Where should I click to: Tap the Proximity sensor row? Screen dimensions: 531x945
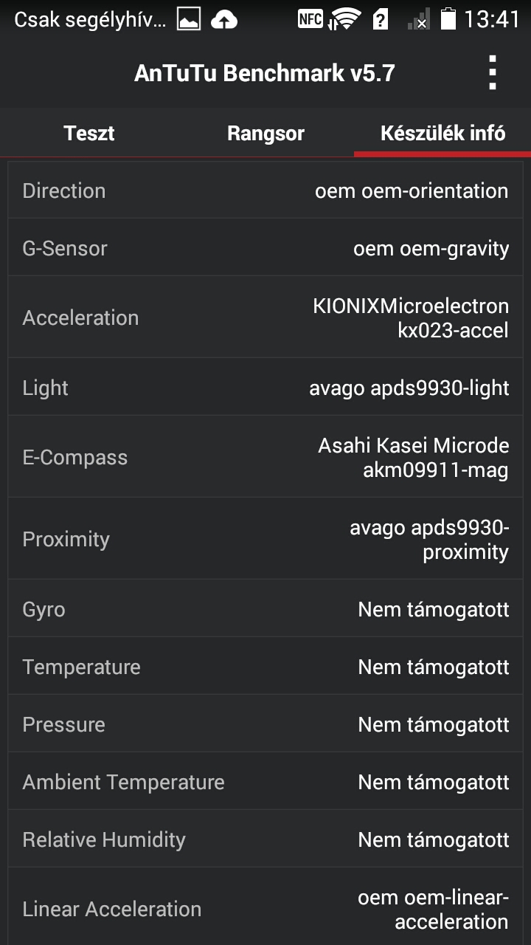[265, 539]
